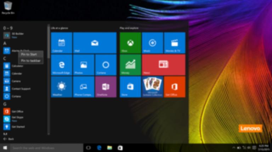272x152 pixels.
Task: Launch Edge from the taskbar
Action: point(99,148)
